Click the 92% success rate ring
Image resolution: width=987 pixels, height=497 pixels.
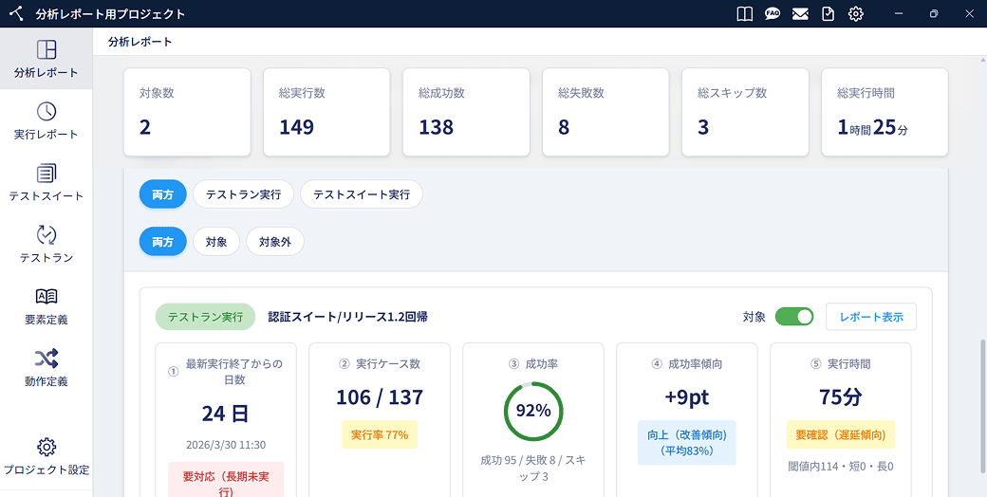[533, 411]
